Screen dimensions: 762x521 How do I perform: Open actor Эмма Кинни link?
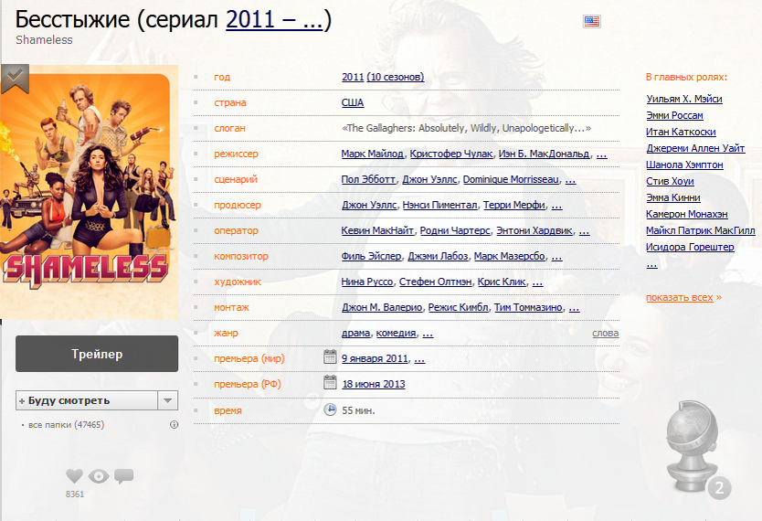pyautogui.click(x=673, y=197)
